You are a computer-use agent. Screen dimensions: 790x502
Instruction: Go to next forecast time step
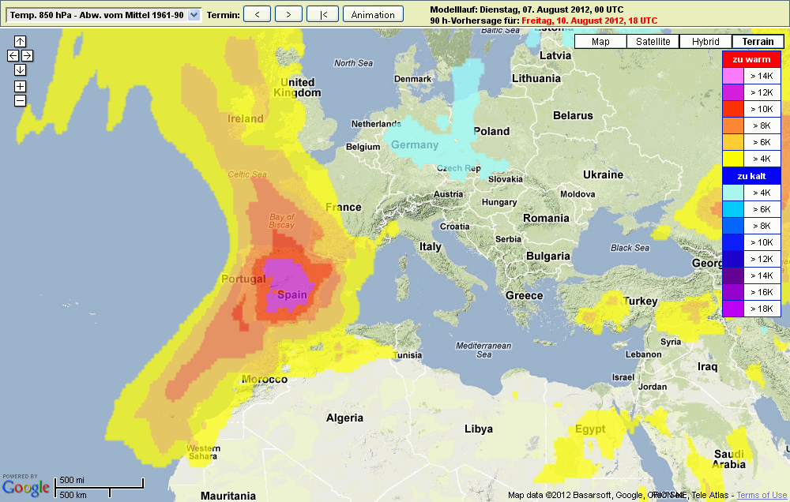click(288, 14)
